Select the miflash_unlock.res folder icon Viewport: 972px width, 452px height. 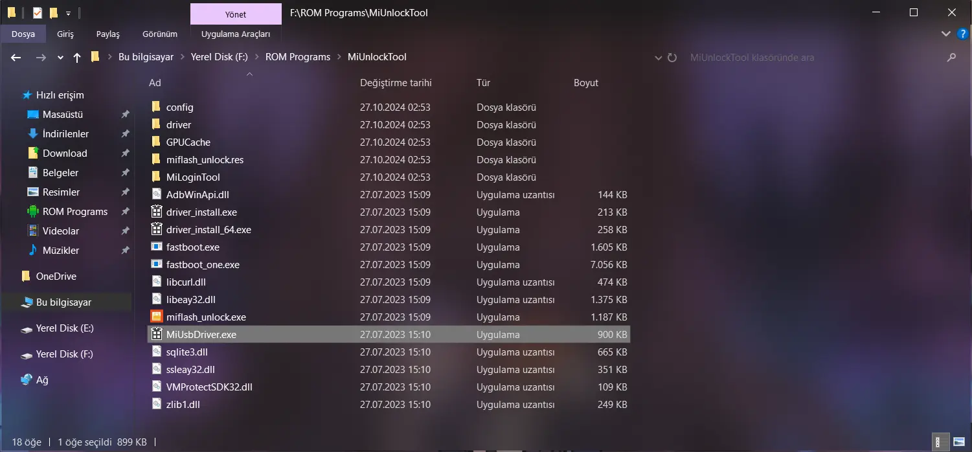pos(155,159)
